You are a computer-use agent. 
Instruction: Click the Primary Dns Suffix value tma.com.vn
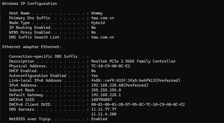(102, 18)
